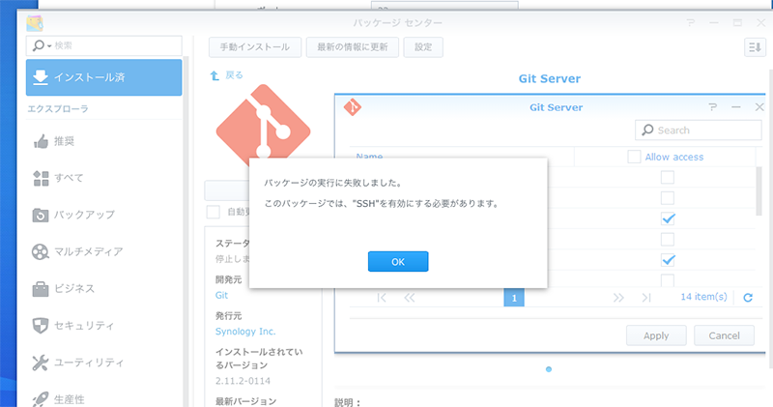
Task: Click OK in the error dialog
Action: [398, 261]
